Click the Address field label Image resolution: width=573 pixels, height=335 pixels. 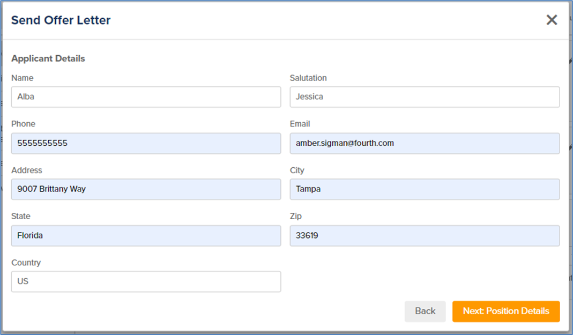[x=27, y=170]
